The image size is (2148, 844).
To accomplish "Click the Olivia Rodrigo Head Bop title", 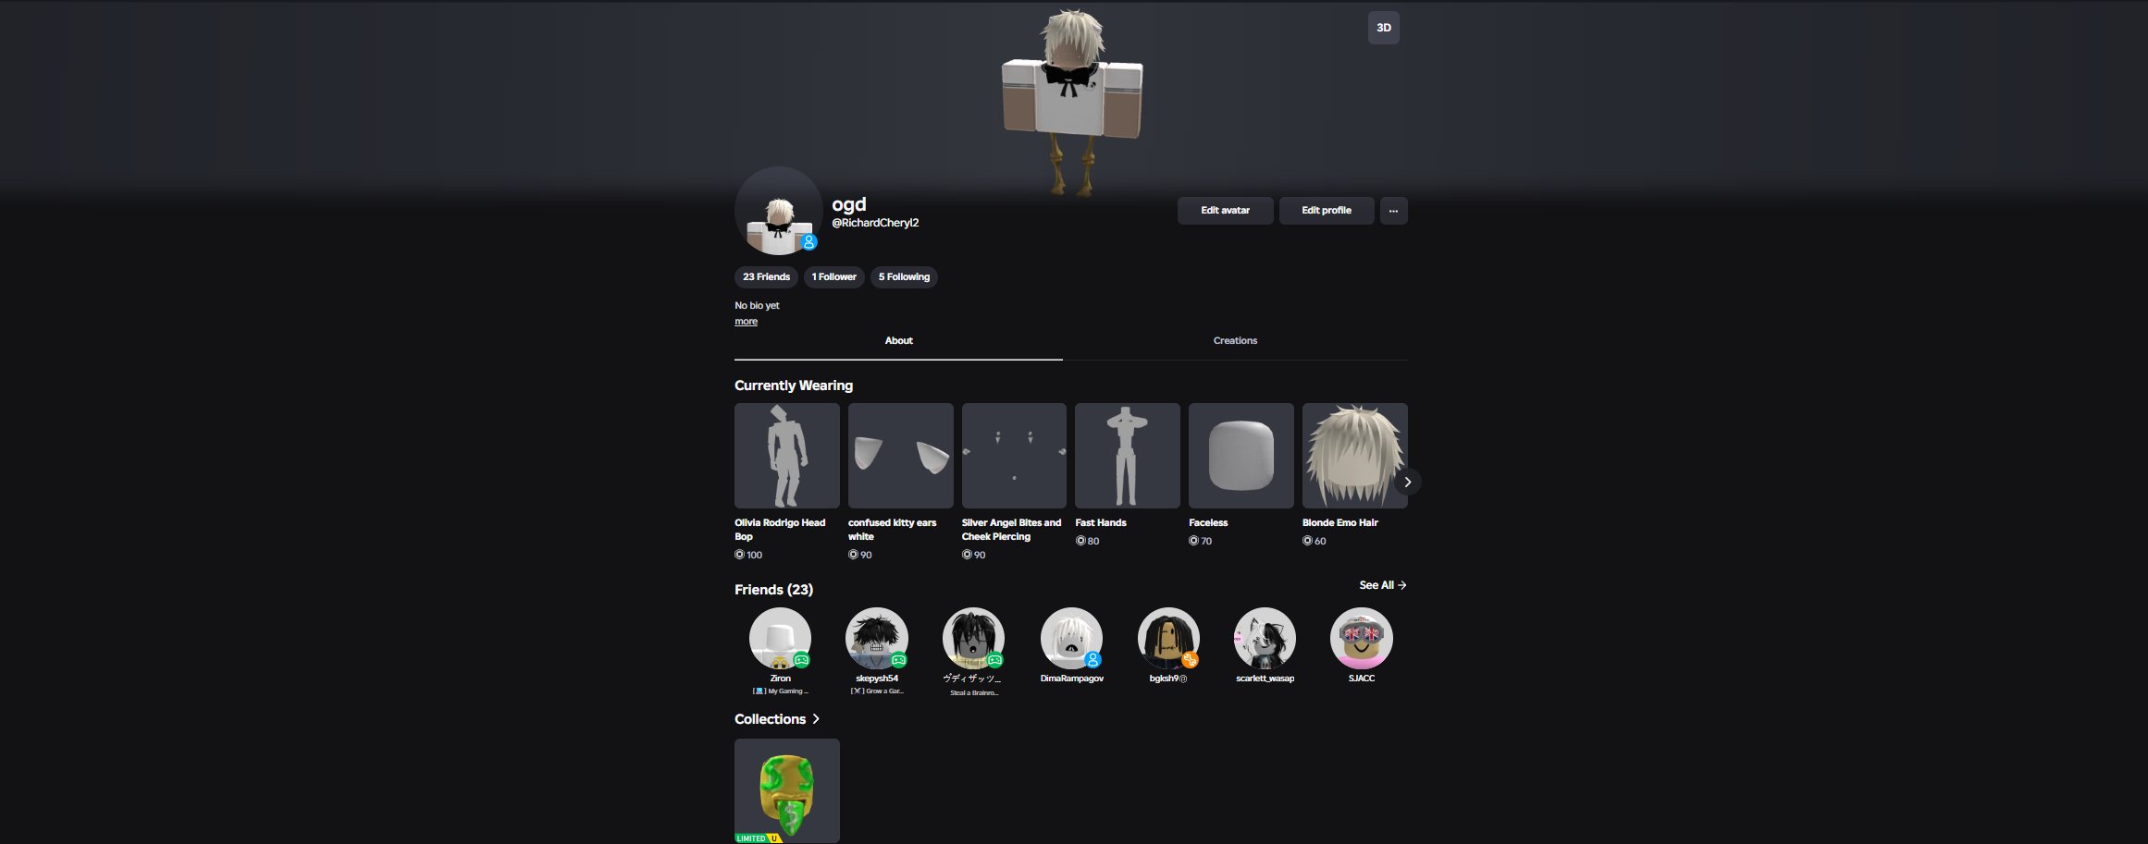I will [780, 530].
